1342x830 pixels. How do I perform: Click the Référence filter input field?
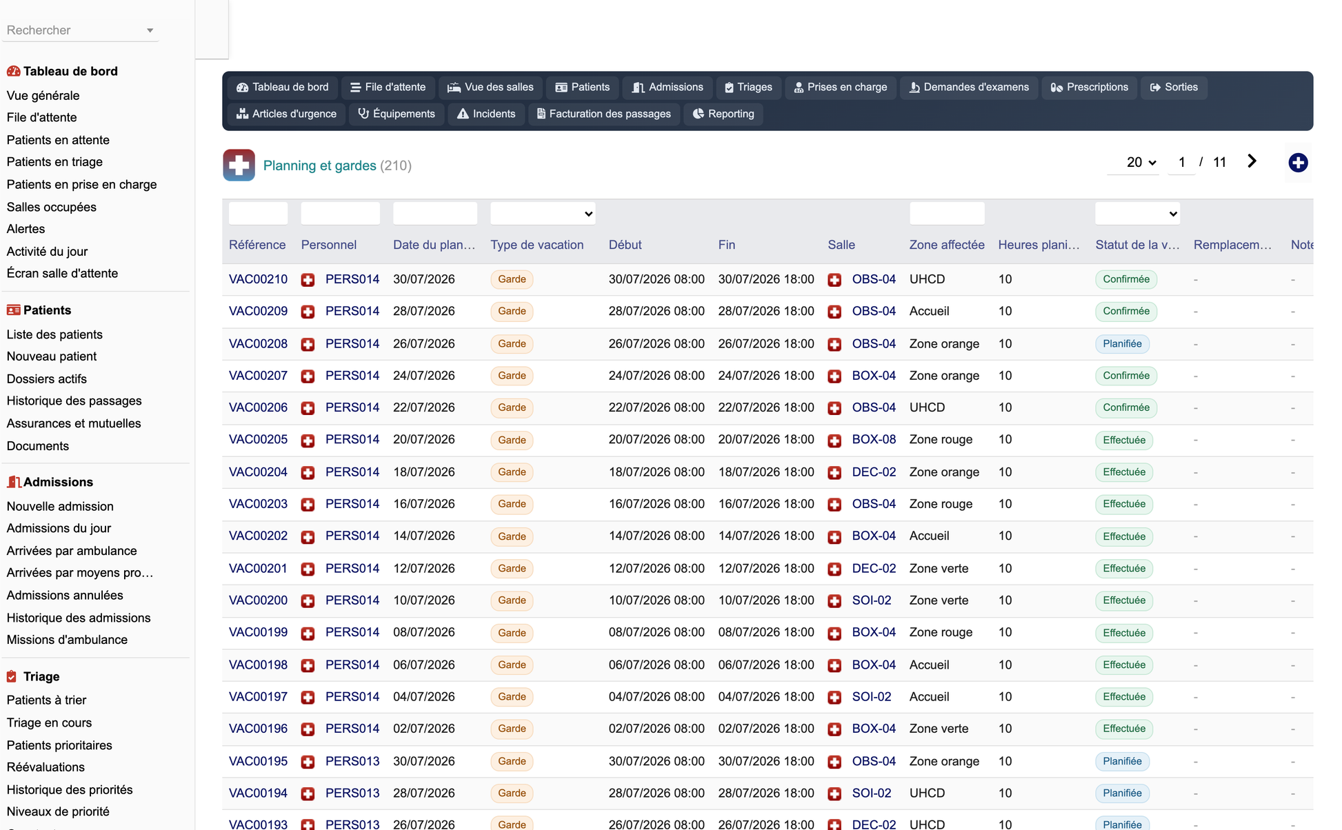[x=258, y=214]
